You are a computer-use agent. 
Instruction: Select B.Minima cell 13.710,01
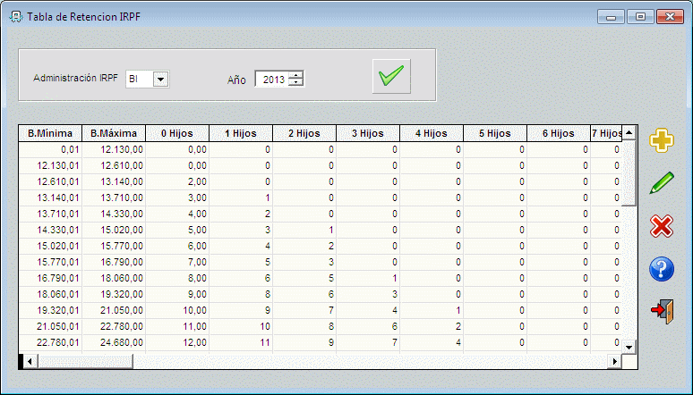pyautogui.click(x=50, y=214)
